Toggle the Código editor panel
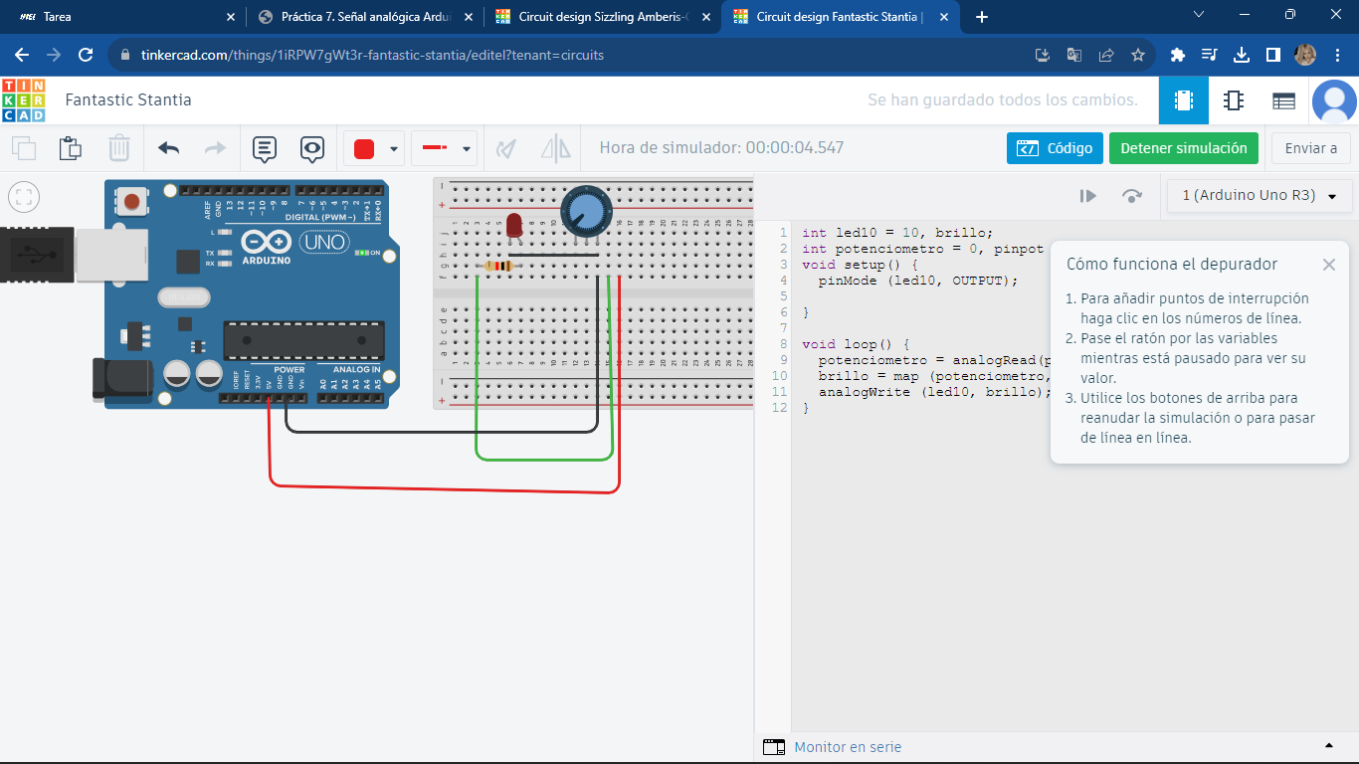 click(1055, 148)
